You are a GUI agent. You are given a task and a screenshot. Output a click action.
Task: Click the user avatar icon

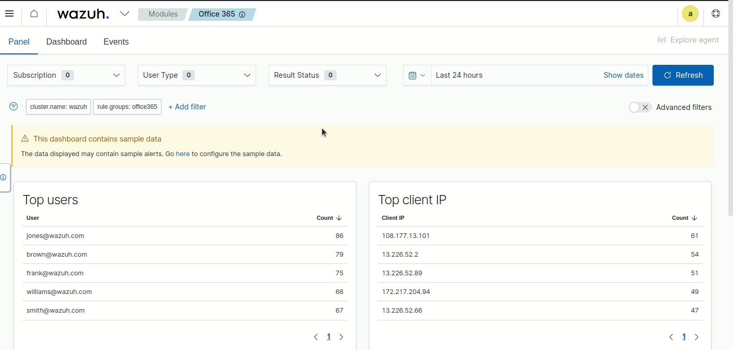[690, 13]
